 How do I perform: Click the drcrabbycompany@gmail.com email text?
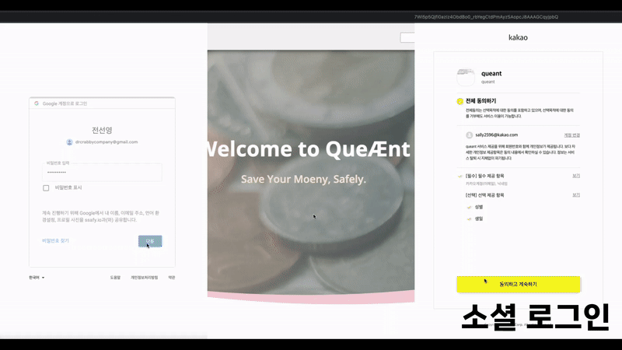tap(107, 142)
